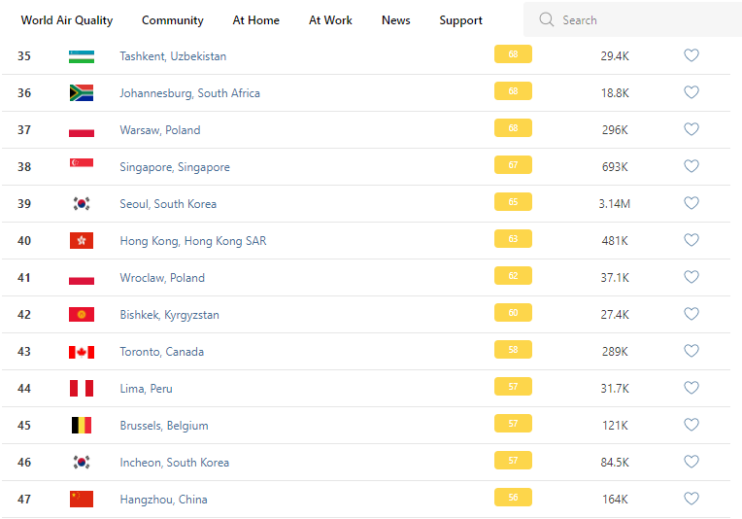Viewport: 742px width, 519px height.
Task: Toggle the heart for Johannesburg, South Africa
Action: (x=691, y=93)
